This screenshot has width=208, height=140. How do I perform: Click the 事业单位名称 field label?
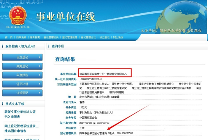(x=68, y=74)
